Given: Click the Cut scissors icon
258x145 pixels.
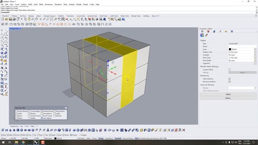Looking at the screenshot, I should (21, 19).
